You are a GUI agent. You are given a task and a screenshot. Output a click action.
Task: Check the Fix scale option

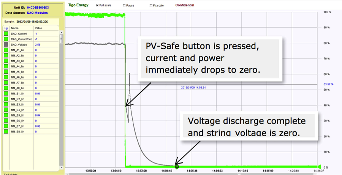click(151, 6)
